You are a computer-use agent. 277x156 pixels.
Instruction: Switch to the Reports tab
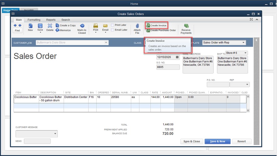click(51, 20)
